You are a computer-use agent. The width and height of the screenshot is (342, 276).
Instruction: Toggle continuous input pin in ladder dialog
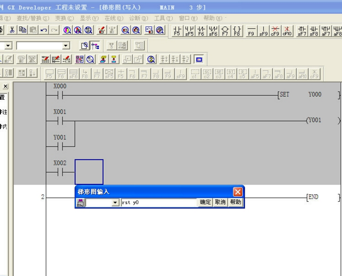[80, 202]
